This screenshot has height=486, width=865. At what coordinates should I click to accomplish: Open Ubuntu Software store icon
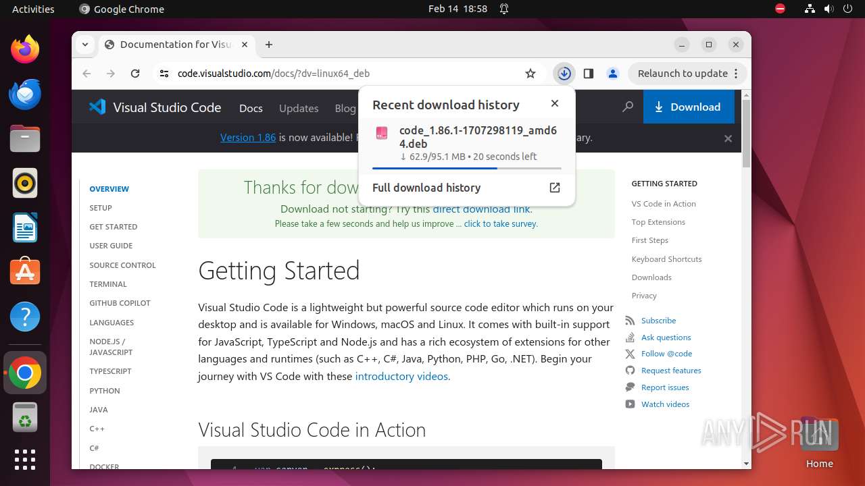(25, 272)
